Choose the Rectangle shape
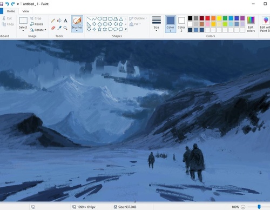This screenshot has height=210, width=270. point(105,19)
